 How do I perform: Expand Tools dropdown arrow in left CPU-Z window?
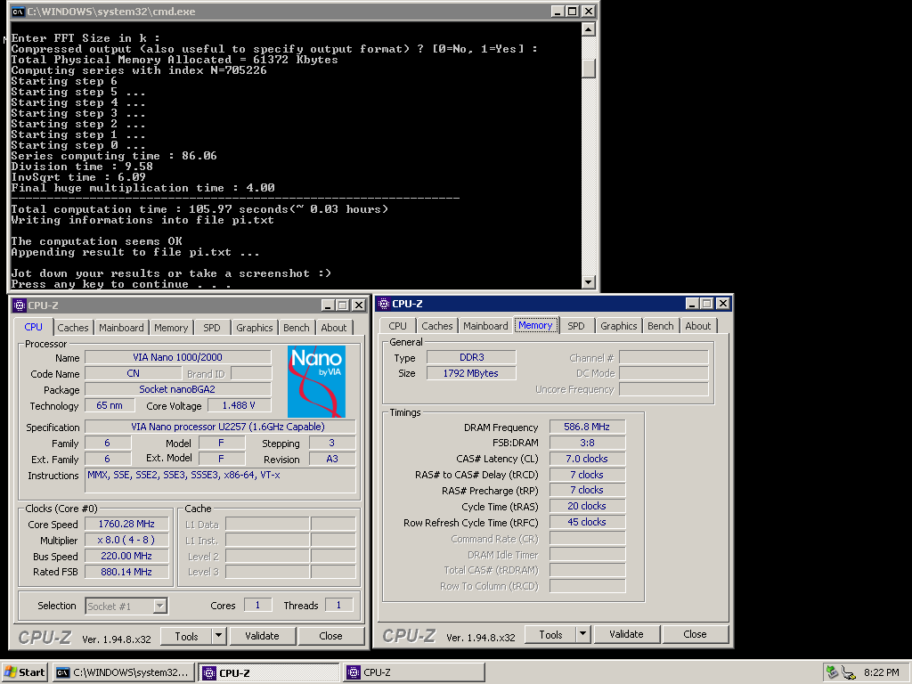pyautogui.click(x=219, y=636)
